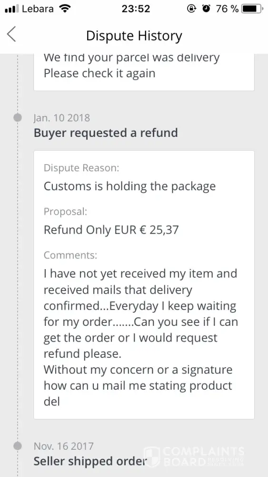The image size is (268, 477).
Task: Tap Customs is holding the package reason
Action: (x=129, y=186)
